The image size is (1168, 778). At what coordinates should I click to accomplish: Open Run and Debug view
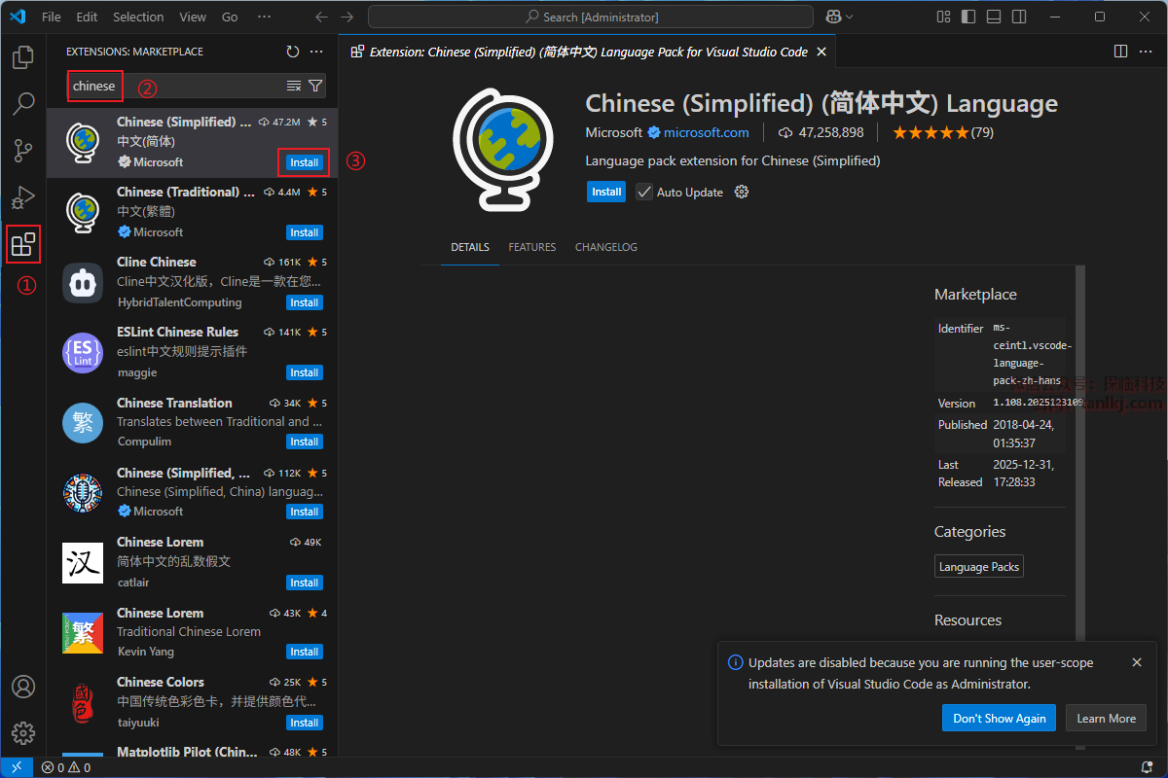[23, 198]
